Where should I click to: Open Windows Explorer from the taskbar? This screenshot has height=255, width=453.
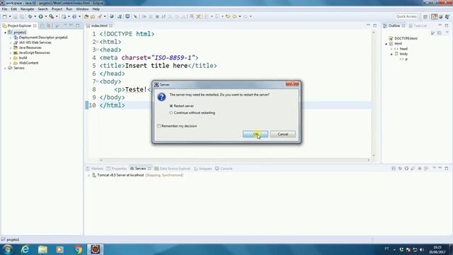pos(42,249)
